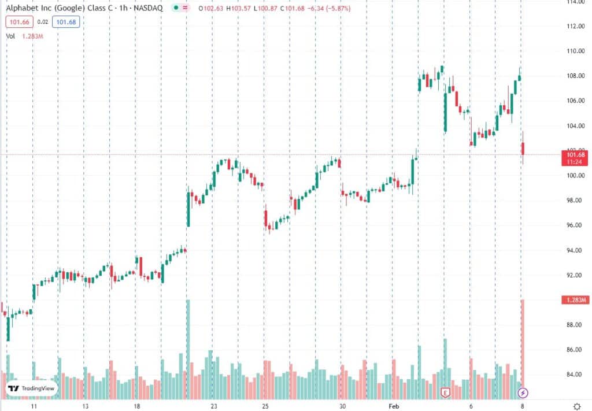Click the earnings 'E' marker icon
The width and height of the screenshot is (592, 411).
[x=445, y=393]
